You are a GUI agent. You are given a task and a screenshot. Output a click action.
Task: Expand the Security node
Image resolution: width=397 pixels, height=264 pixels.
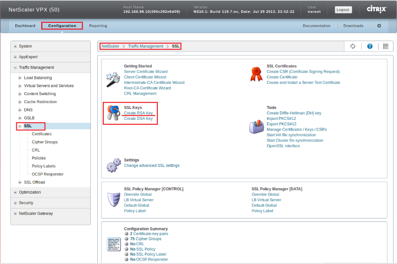(x=15, y=203)
